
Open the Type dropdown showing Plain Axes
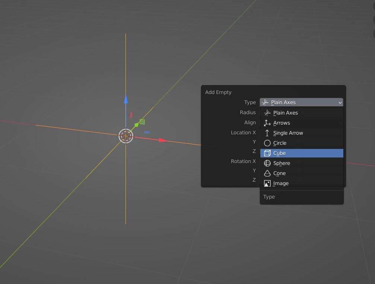pos(301,102)
